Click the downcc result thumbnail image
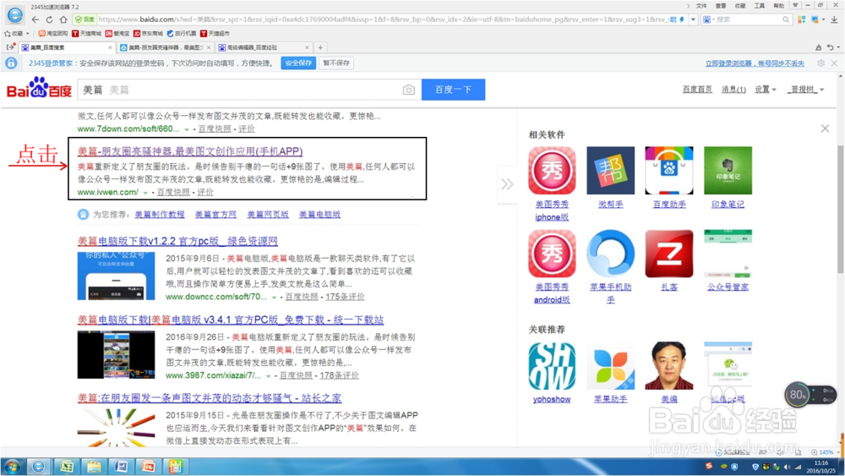 point(116,276)
